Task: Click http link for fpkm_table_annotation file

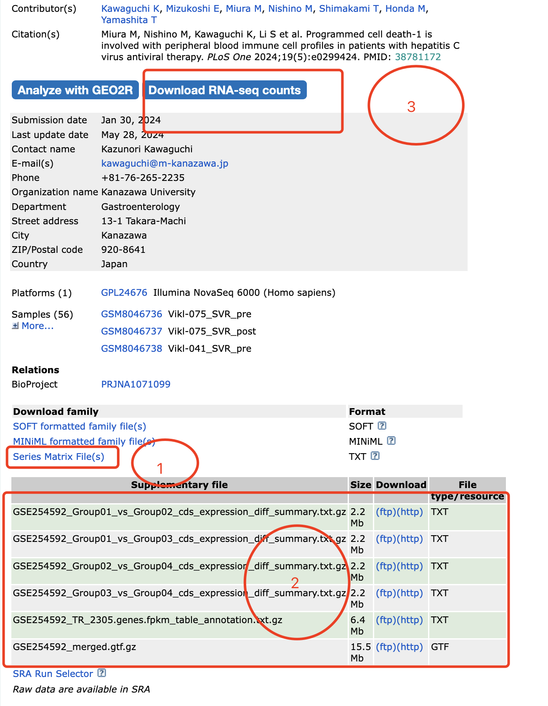Action: 410,620
